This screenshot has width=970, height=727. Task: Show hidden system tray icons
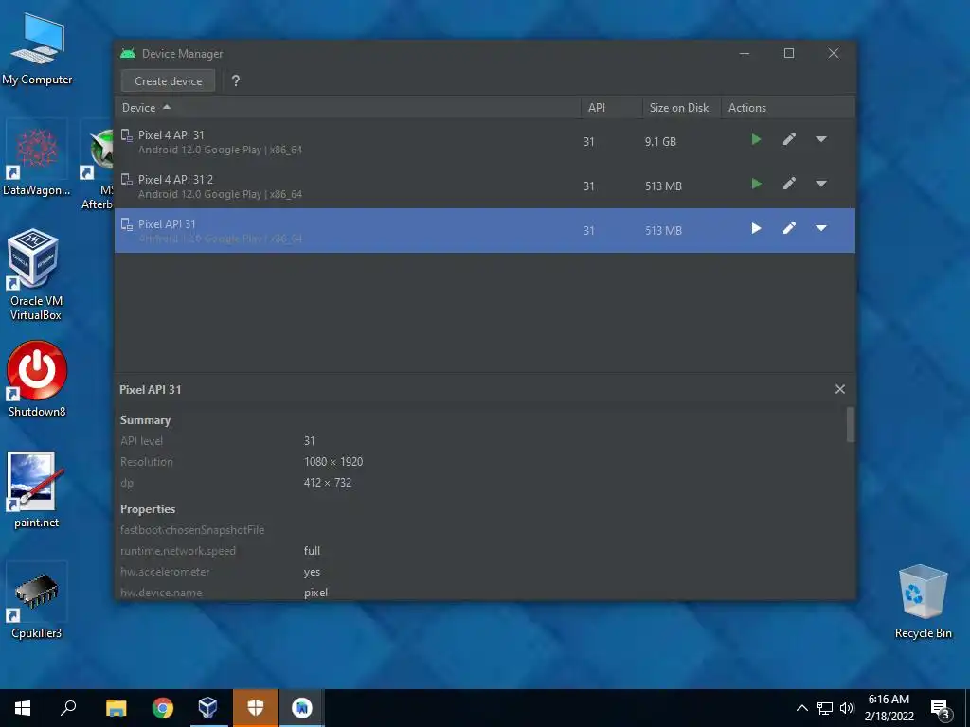tap(801, 708)
